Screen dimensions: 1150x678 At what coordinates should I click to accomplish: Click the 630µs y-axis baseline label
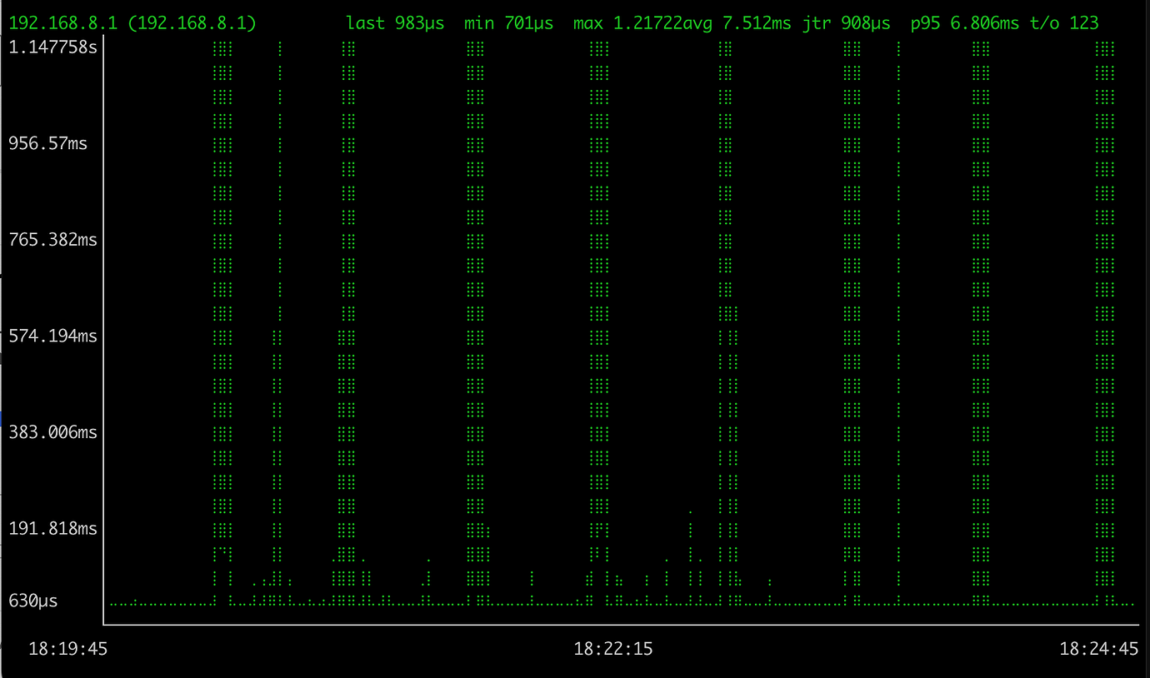[x=33, y=601]
